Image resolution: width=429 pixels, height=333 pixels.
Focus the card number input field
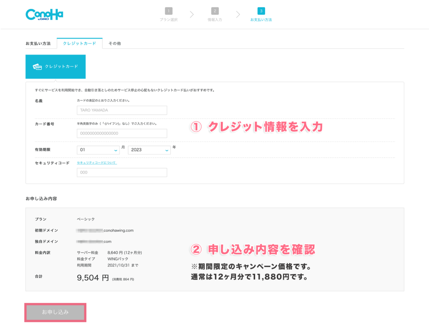(x=122, y=133)
